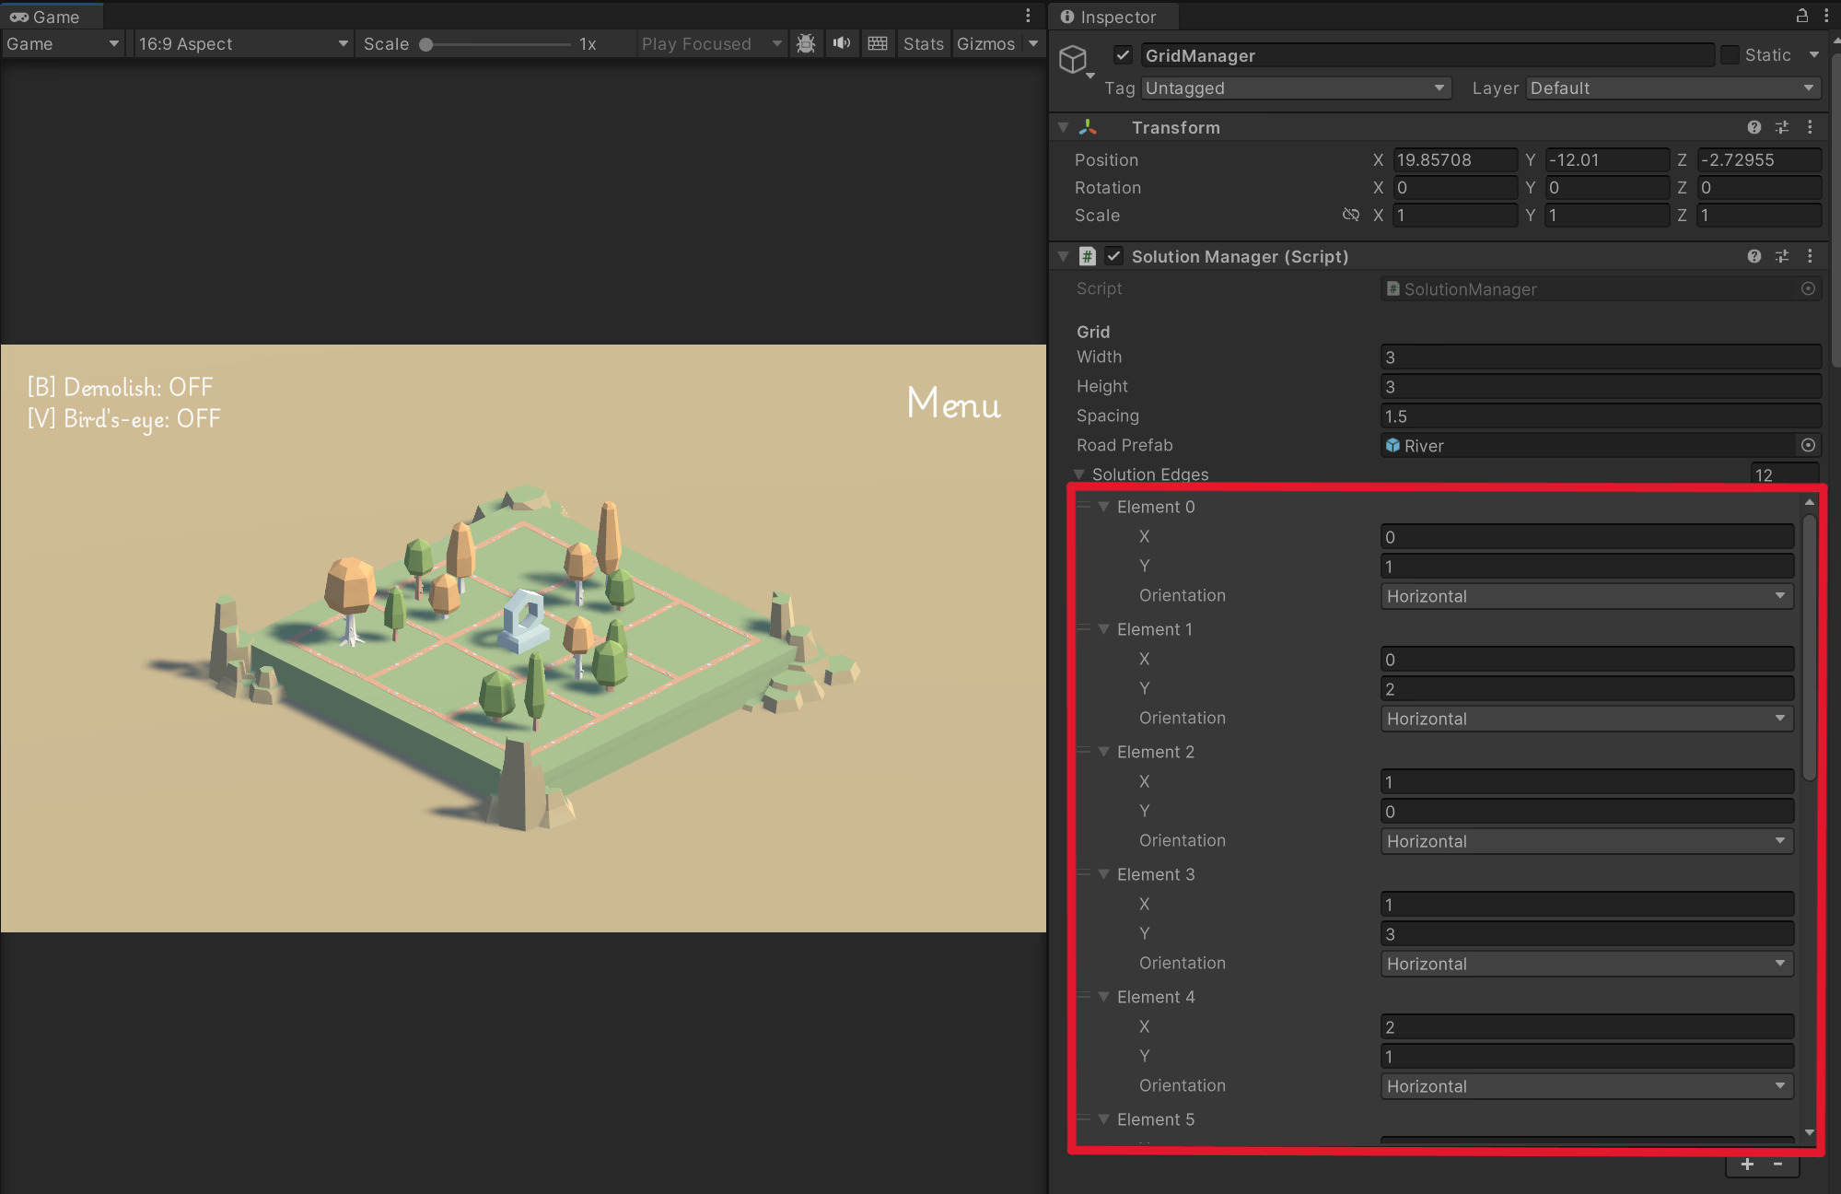Open the Transform component more options menu
The height and width of the screenshot is (1194, 1841).
[x=1810, y=127]
